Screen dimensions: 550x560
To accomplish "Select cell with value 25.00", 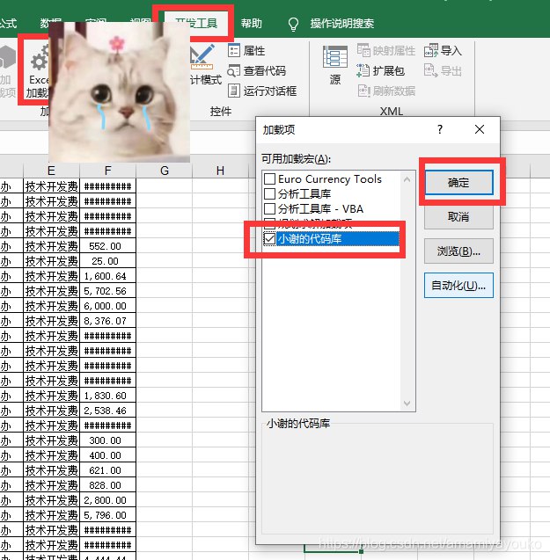I will (107, 261).
